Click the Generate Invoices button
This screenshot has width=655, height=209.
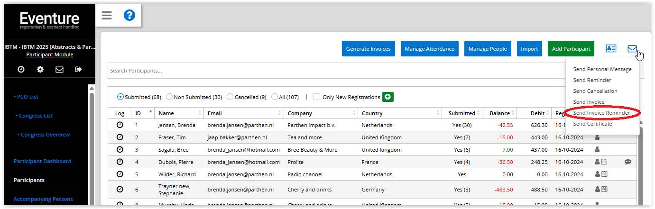coord(368,49)
